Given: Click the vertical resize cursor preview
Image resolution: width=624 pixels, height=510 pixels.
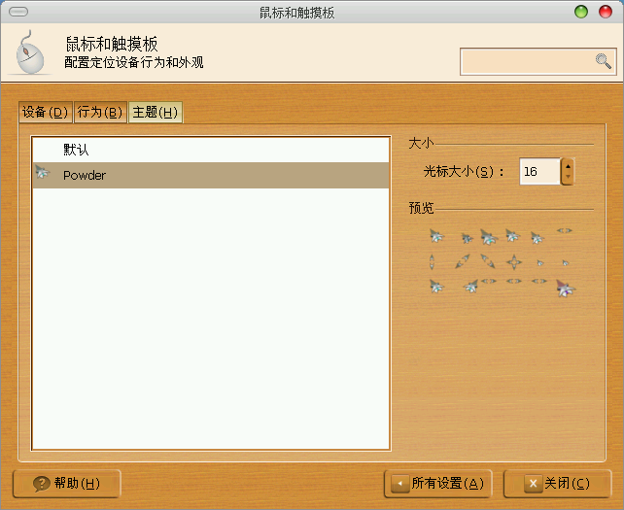Looking at the screenshot, I should [x=432, y=262].
